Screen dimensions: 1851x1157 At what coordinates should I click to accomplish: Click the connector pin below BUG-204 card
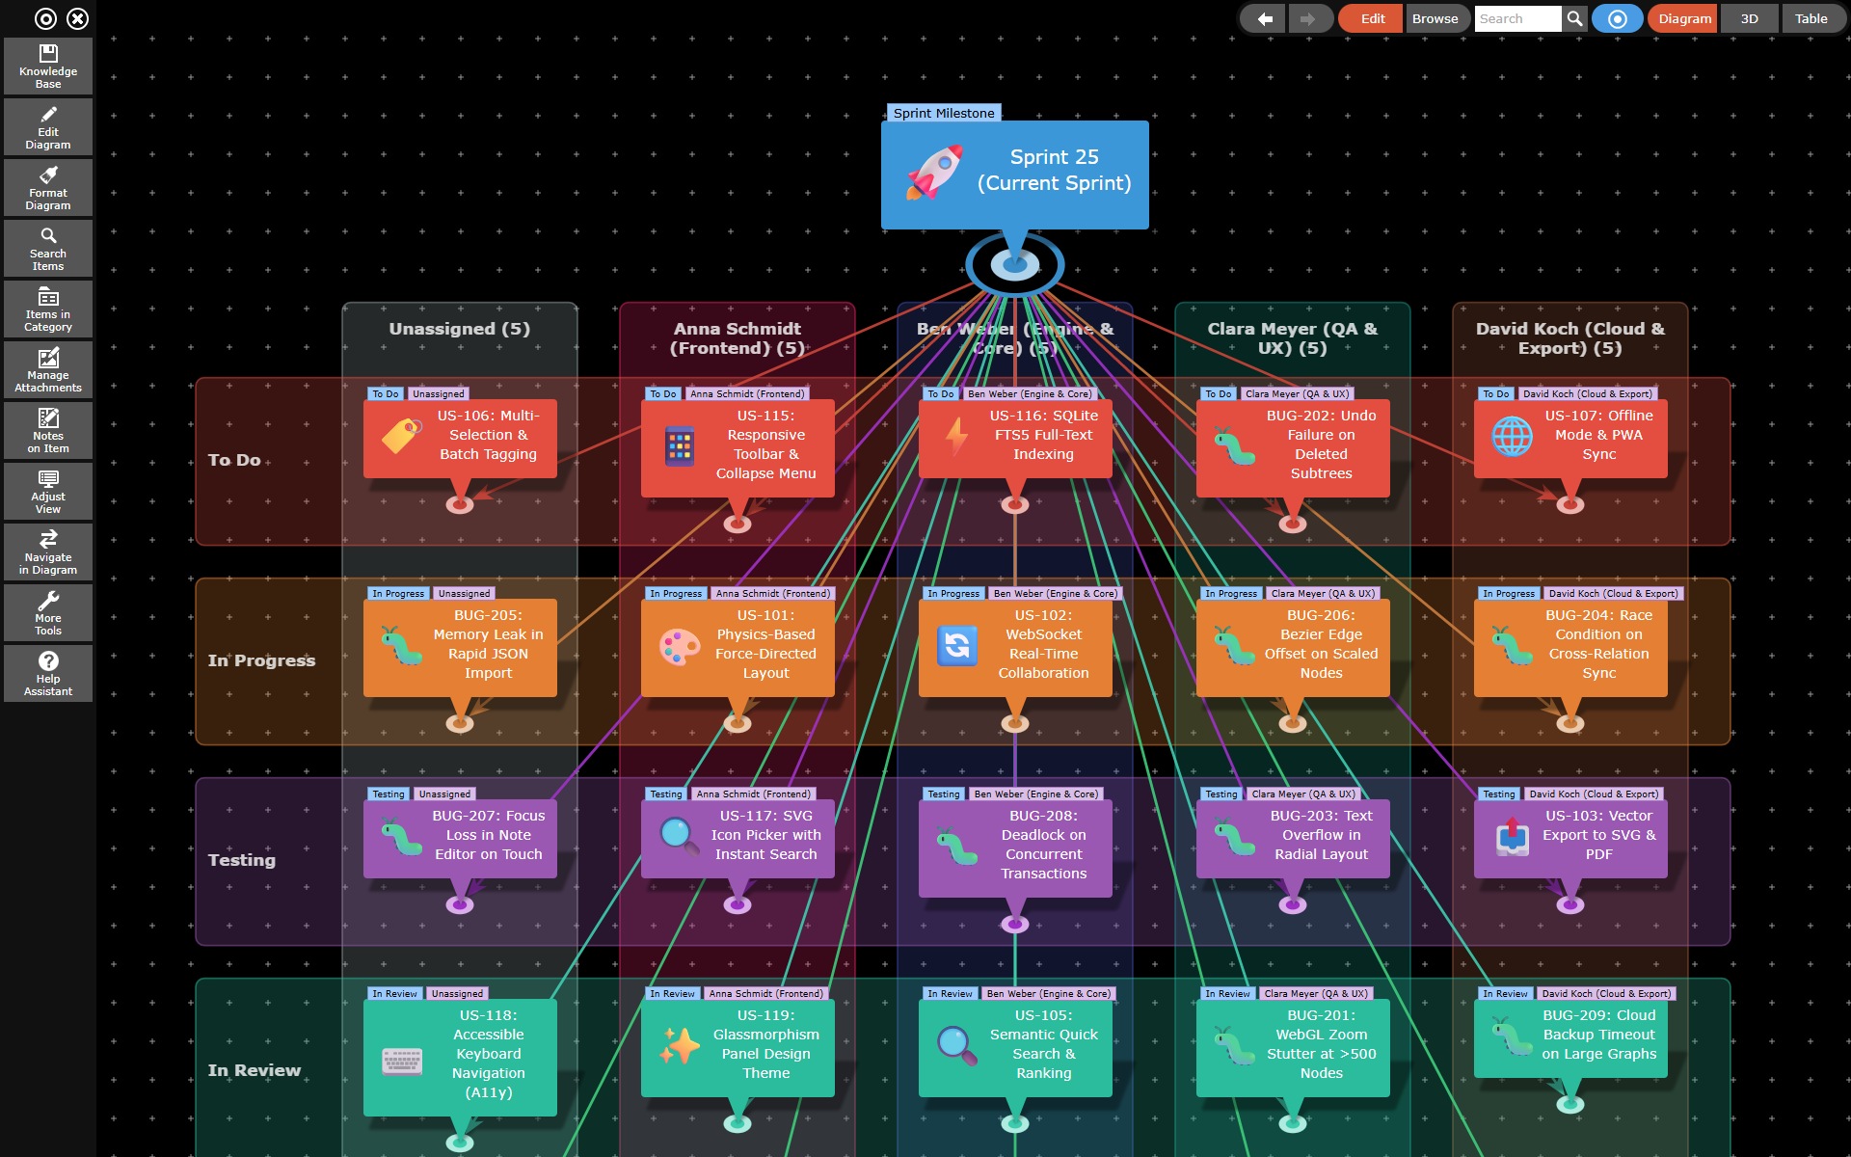1570,723
